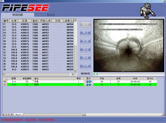Go to first sheet navigation arrow
166x123 pixels.
point(4,114)
